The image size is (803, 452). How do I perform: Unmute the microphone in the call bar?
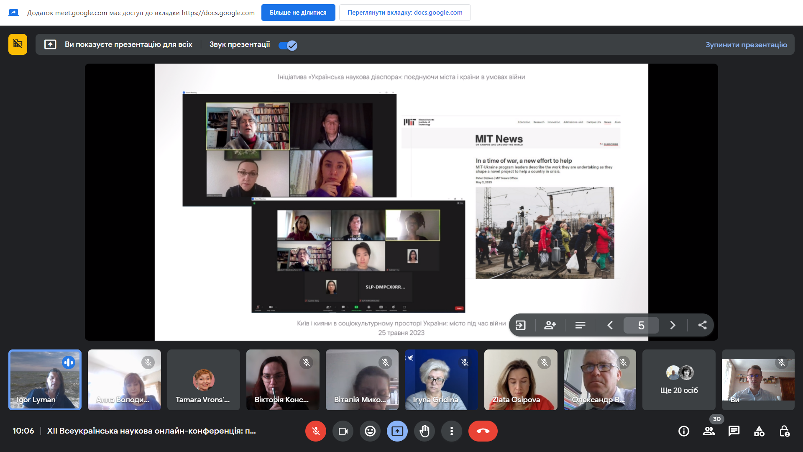tap(316, 431)
